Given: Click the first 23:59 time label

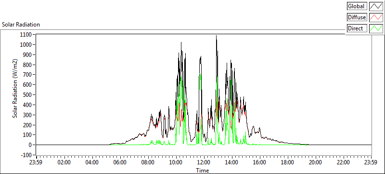Looking at the screenshot, I should tap(36, 162).
